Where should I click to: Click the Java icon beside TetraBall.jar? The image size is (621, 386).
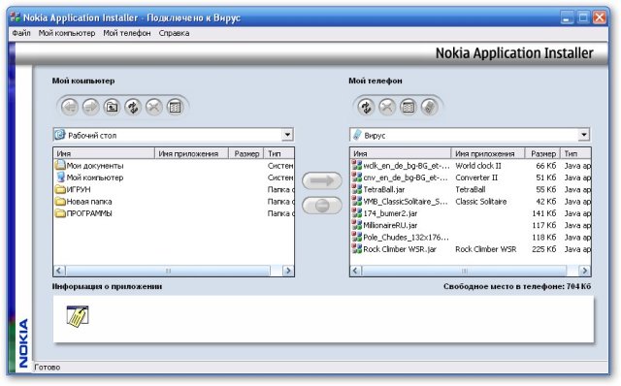pyautogui.click(x=357, y=189)
